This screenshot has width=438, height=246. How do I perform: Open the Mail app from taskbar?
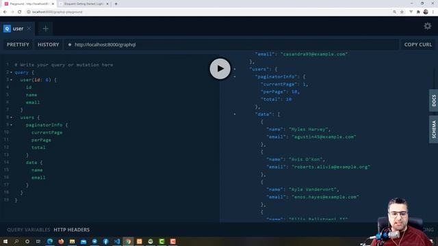[x=83, y=241]
